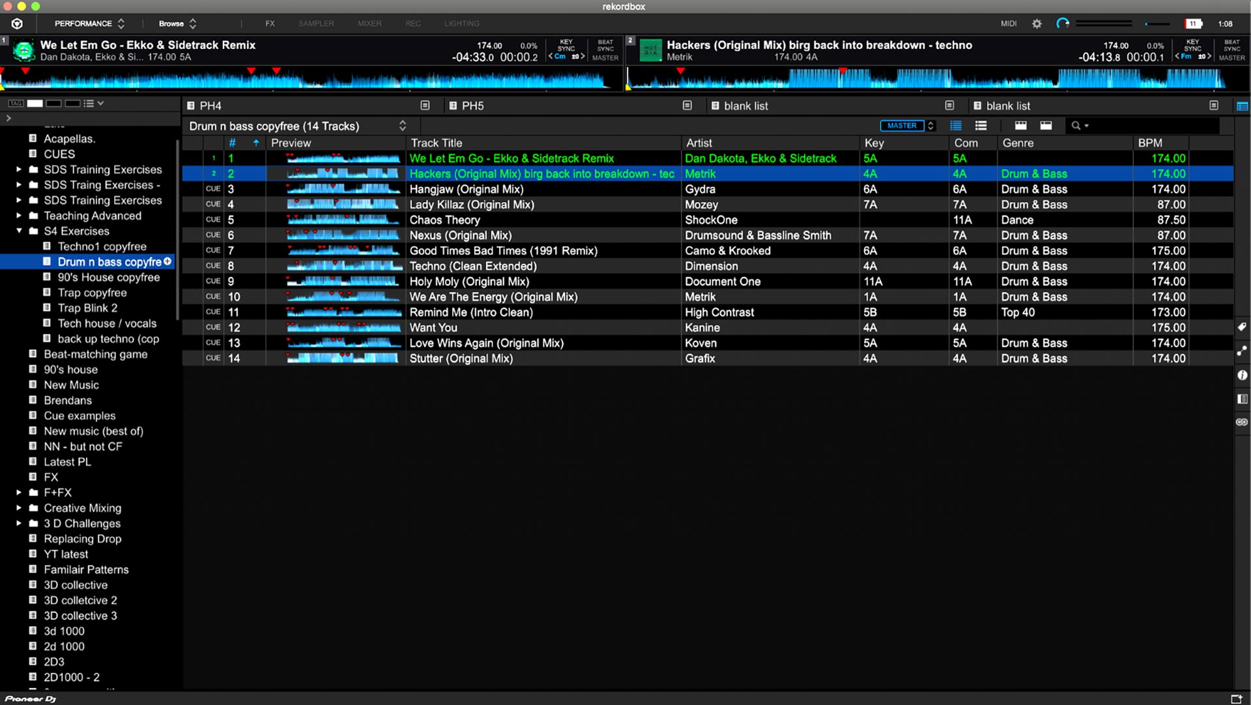
Task: Show the track Info panel icon
Action: (1242, 375)
